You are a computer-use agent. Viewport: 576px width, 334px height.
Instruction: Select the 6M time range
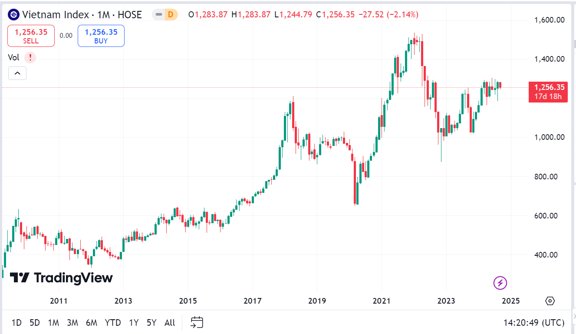(92, 323)
